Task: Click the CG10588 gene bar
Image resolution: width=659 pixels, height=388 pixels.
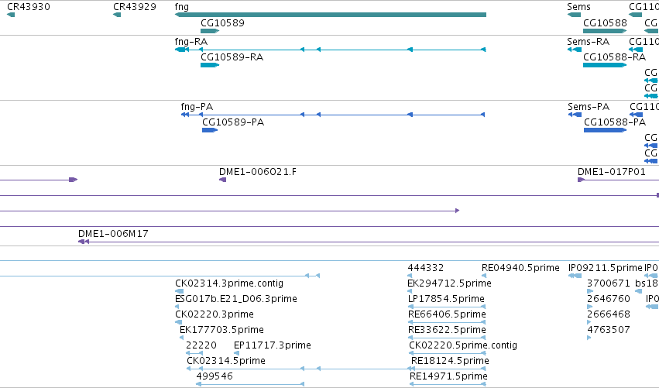Action: (605, 31)
